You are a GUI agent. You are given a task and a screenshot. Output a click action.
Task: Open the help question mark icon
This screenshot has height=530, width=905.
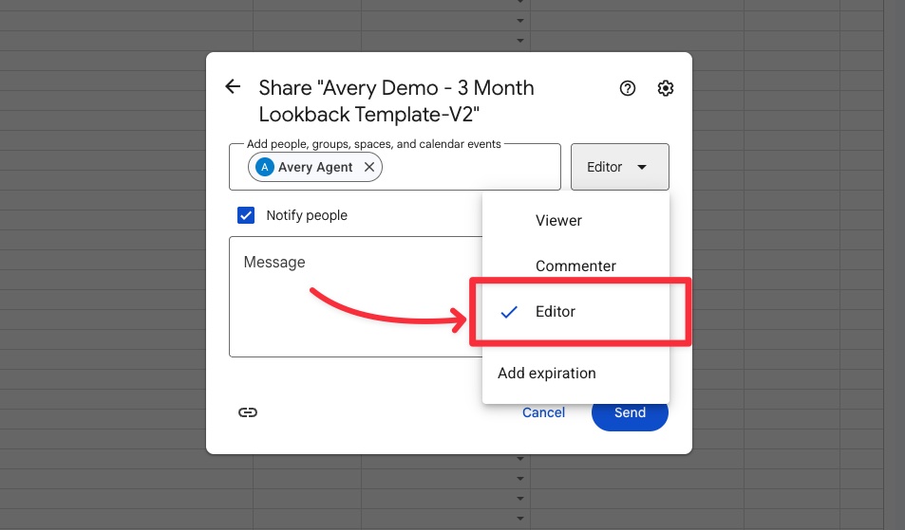pos(628,88)
